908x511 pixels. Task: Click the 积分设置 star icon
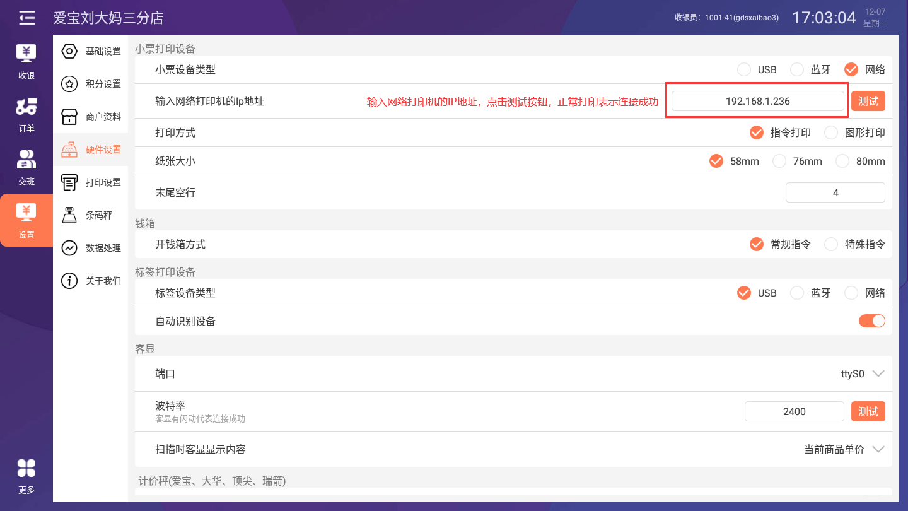(x=69, y=84)
